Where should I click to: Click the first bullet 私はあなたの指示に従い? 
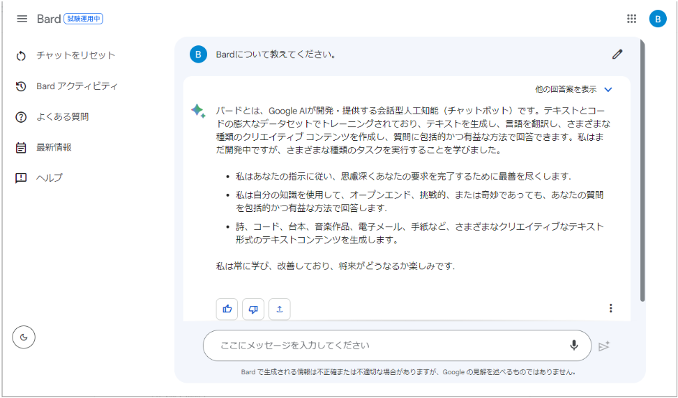pos(403,177)
